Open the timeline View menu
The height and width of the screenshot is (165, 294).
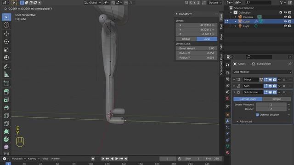[45, 159]
